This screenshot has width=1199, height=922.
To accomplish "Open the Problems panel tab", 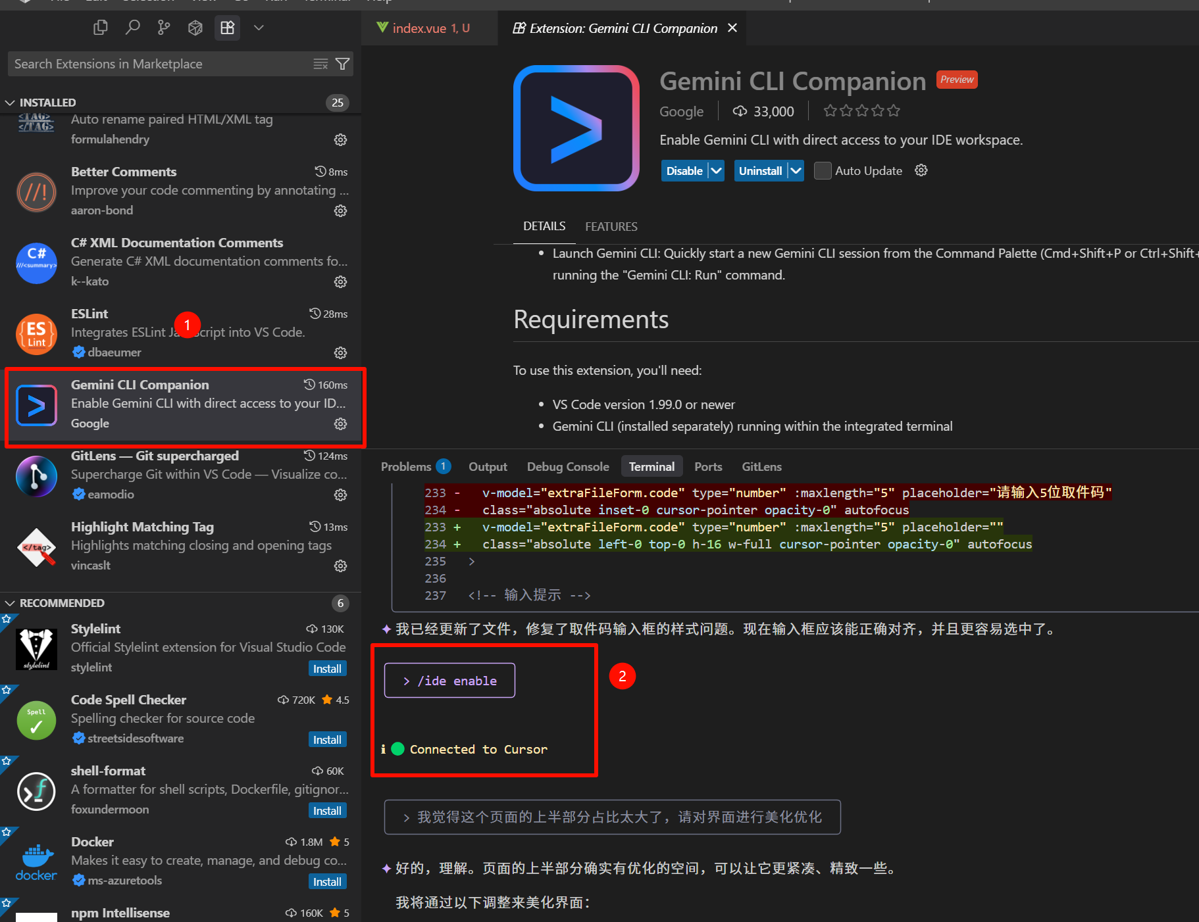I will (x=415, y=466).
